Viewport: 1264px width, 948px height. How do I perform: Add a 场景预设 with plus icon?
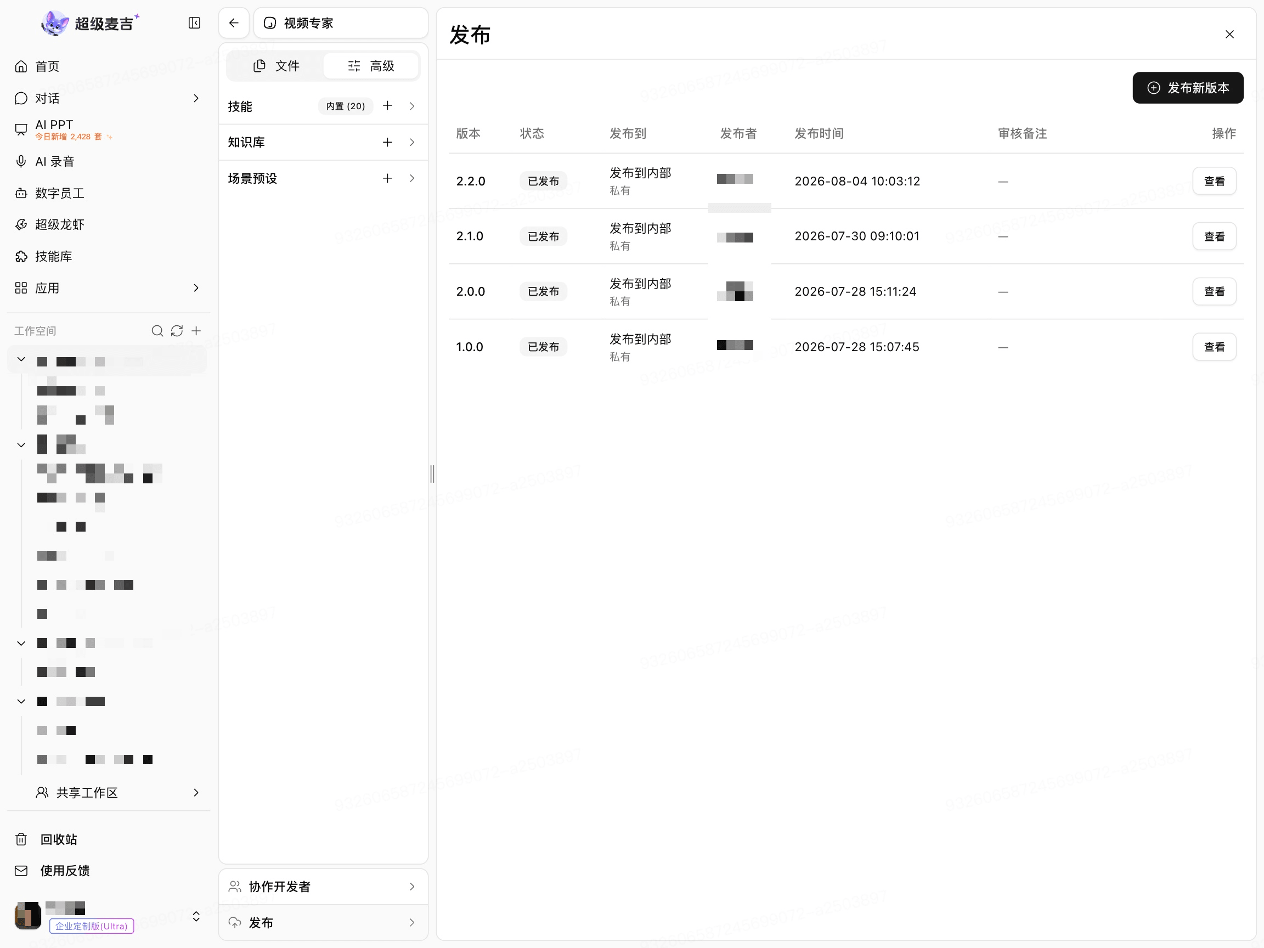pos(387,178)
